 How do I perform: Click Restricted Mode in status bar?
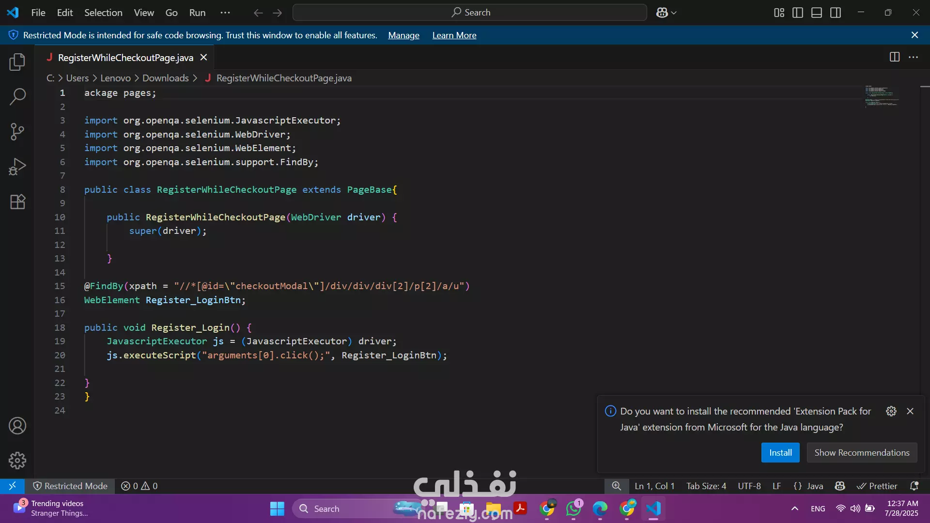tap(70, 486)
